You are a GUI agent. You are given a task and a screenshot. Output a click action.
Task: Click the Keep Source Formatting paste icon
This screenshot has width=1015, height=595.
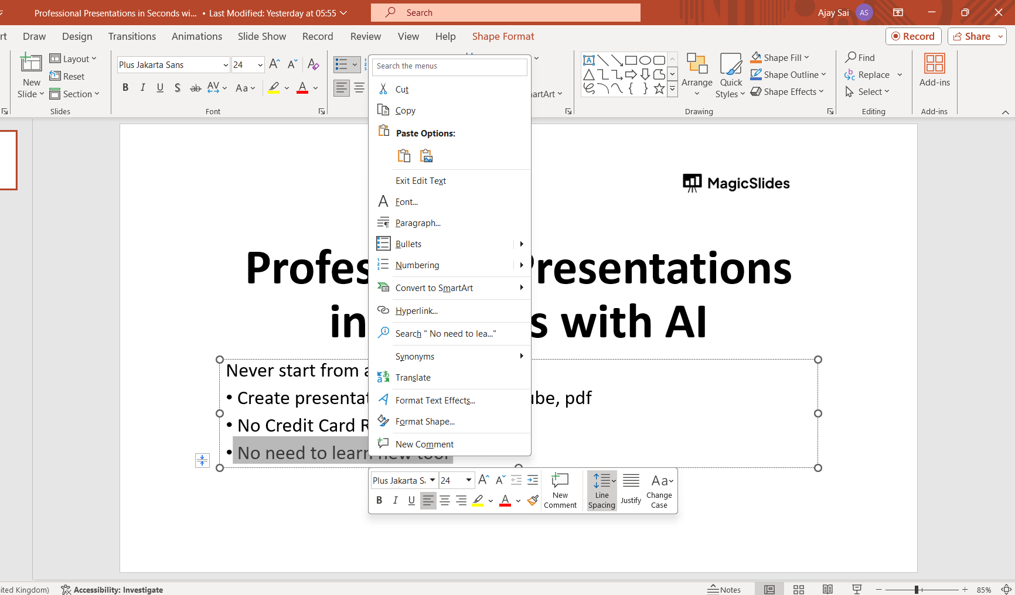tap(404, 156)
